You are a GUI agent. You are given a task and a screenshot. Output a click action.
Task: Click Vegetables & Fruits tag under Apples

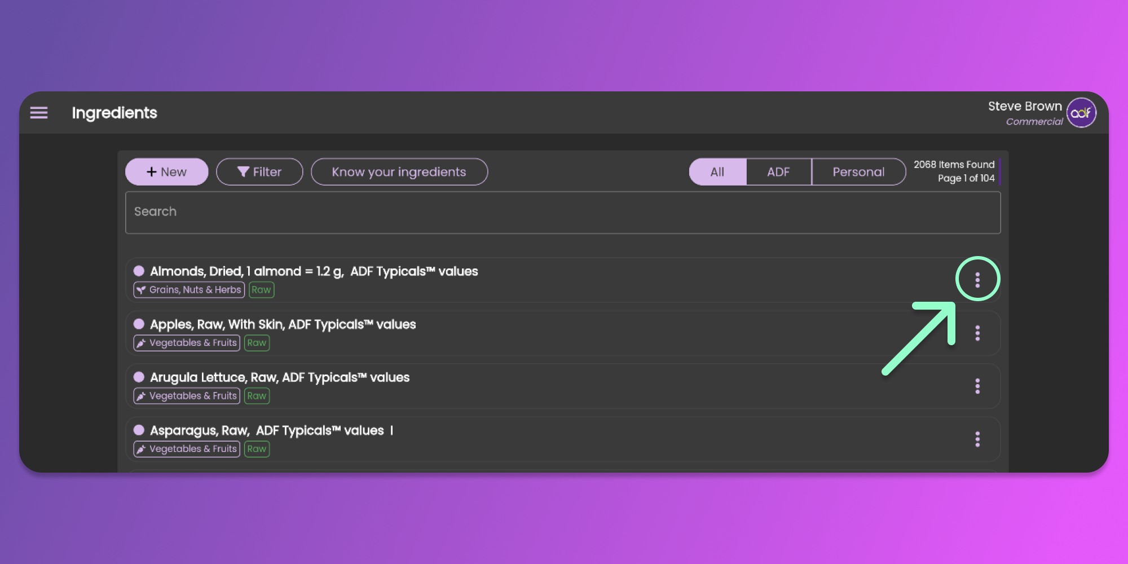tap(187, 343)
